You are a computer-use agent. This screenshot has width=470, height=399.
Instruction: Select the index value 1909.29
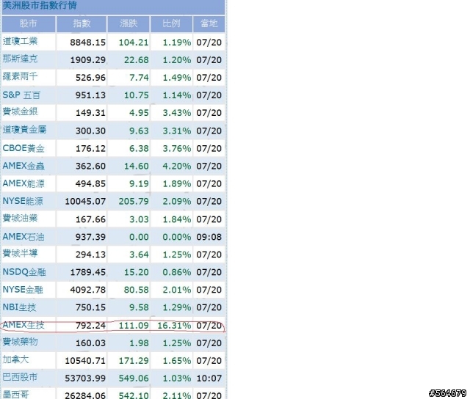click(x=88, y=60)
